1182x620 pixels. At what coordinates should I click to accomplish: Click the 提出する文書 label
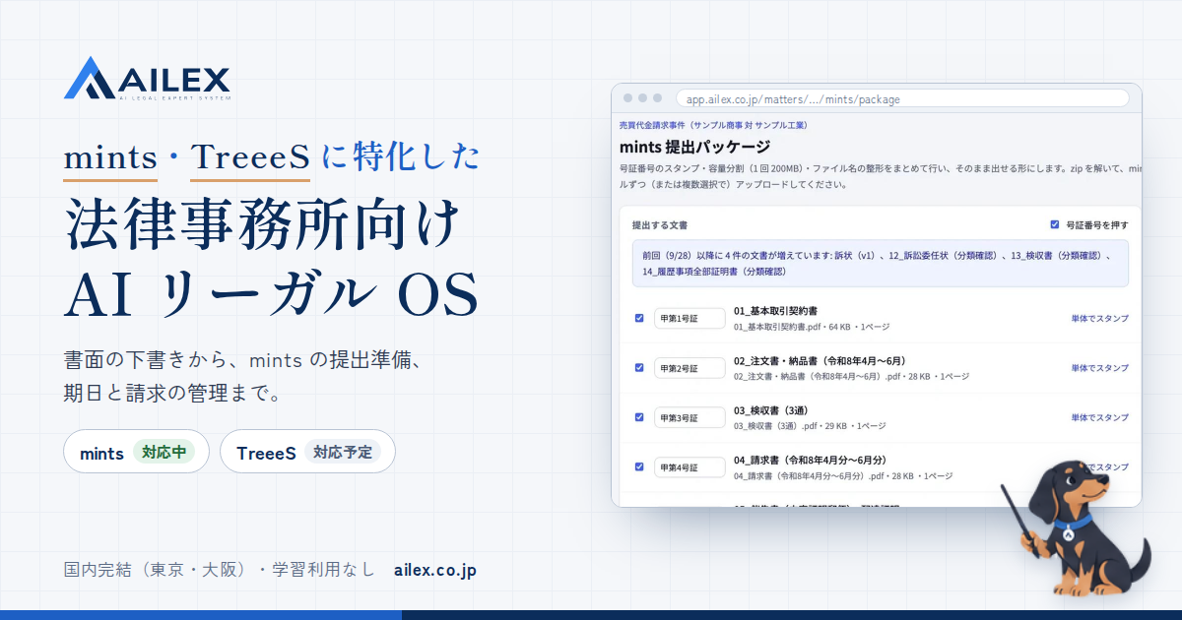pyautogui.click(x=659, y=225)
